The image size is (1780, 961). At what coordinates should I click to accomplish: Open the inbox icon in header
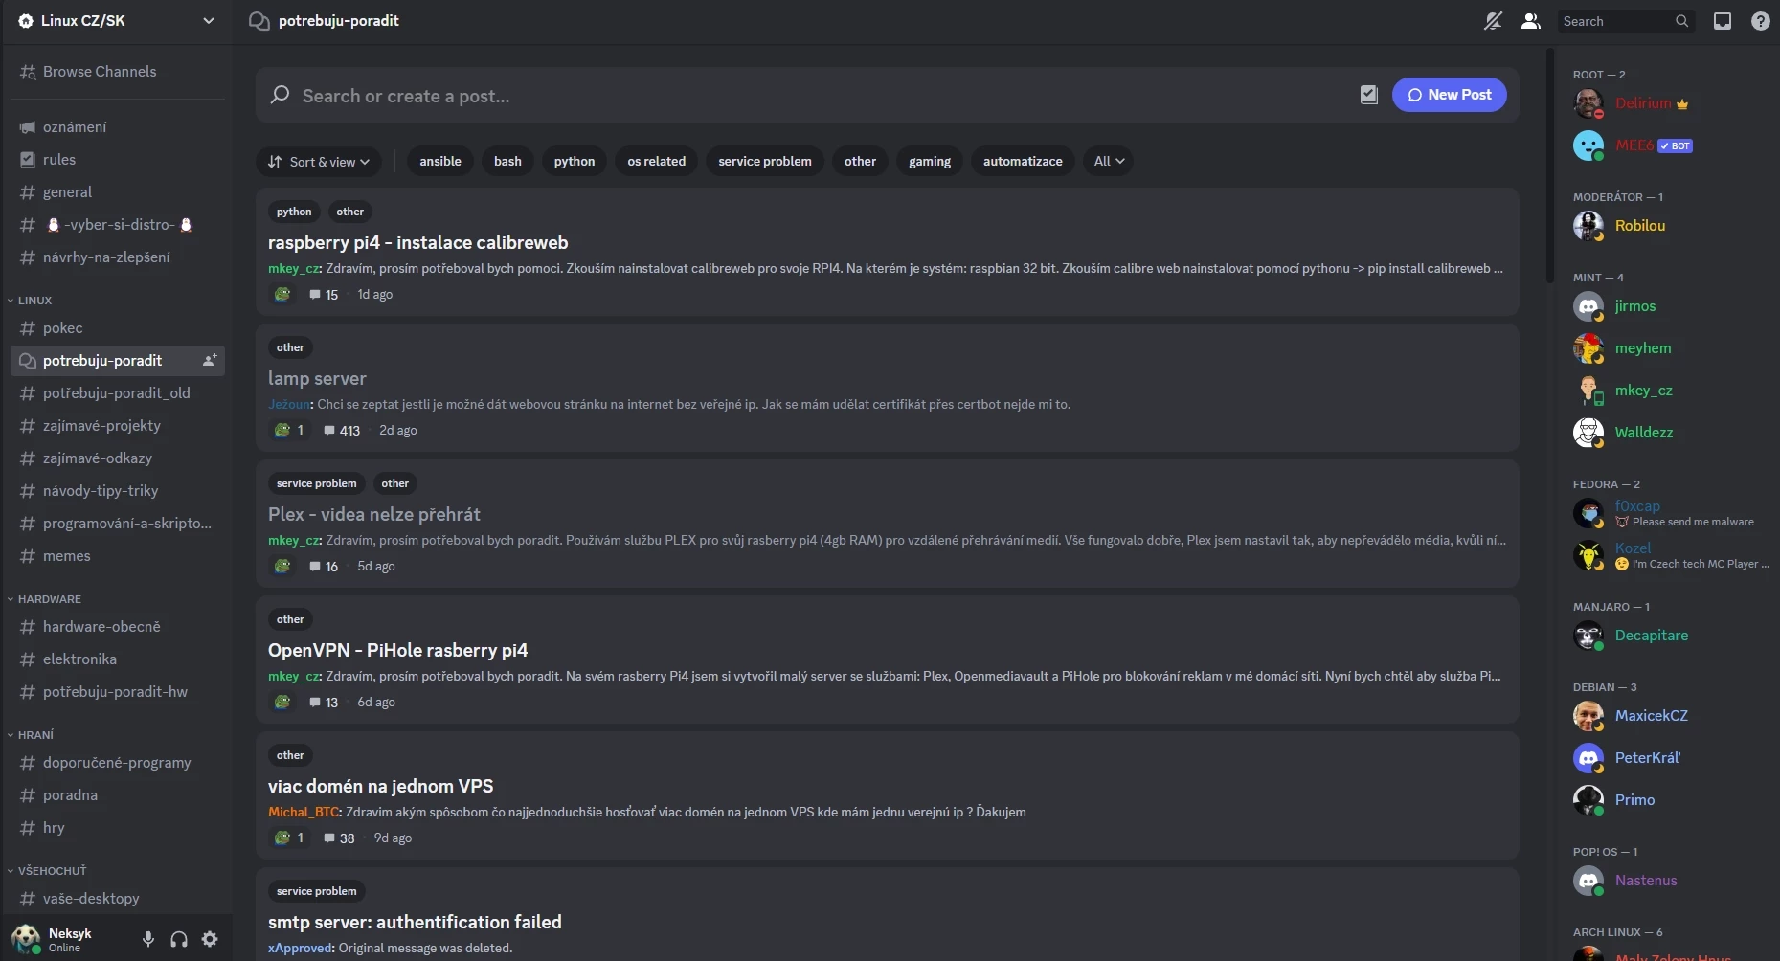point(1723,21)
